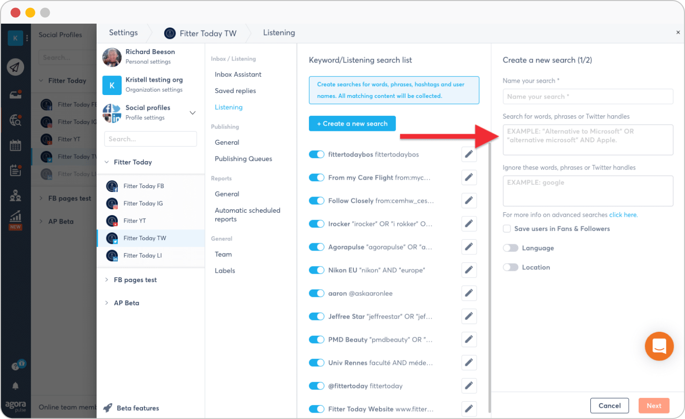Click Settings in the breadcrumb
Screen dimensions: 685x419
(x=123, y=32)
